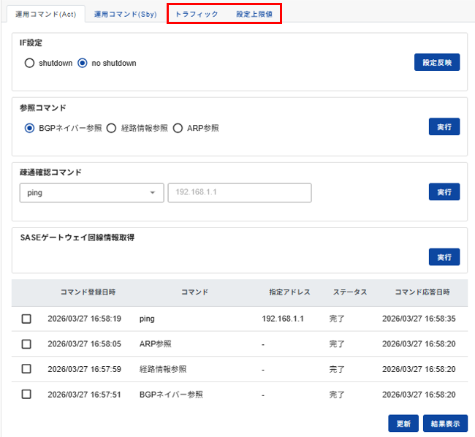Open the ping command dropdown
Image resolution: width=475 pixels, height=437 pixels.
pos(91,192)
